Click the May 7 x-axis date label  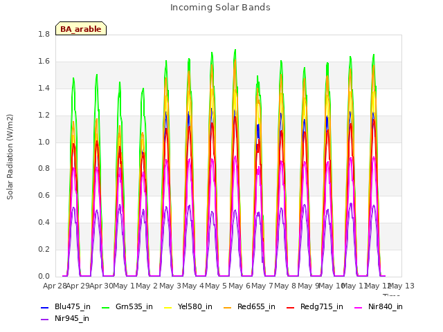pyautogui.click(x=262, y=286)
